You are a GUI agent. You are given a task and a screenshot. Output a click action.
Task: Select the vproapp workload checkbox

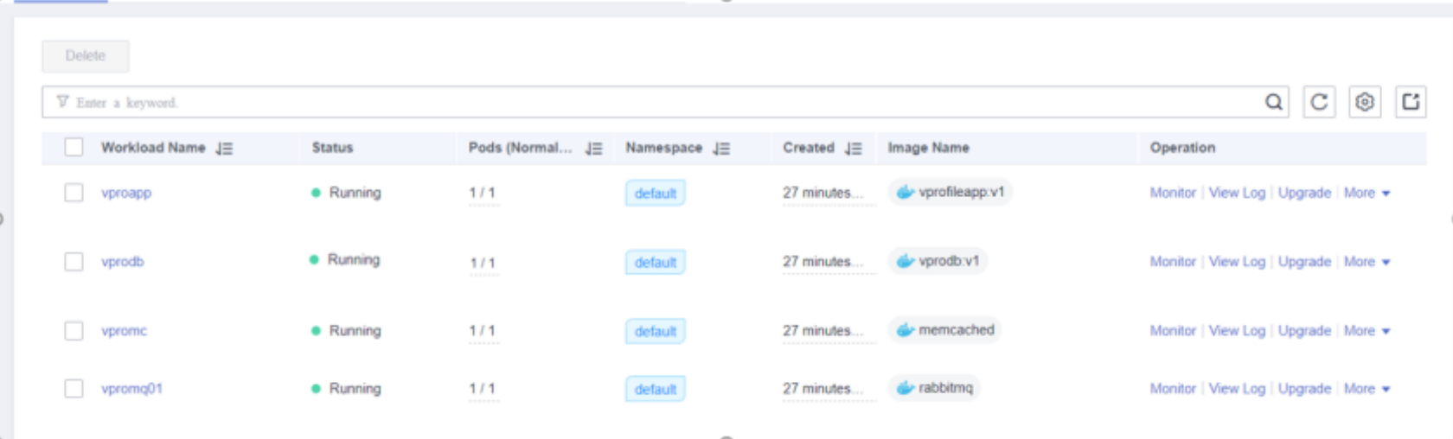74,193
